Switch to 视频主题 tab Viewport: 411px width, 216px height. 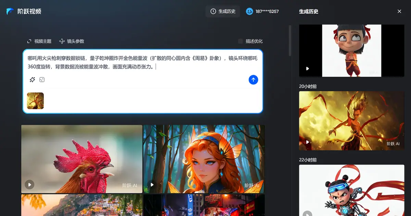click(39, 41)
